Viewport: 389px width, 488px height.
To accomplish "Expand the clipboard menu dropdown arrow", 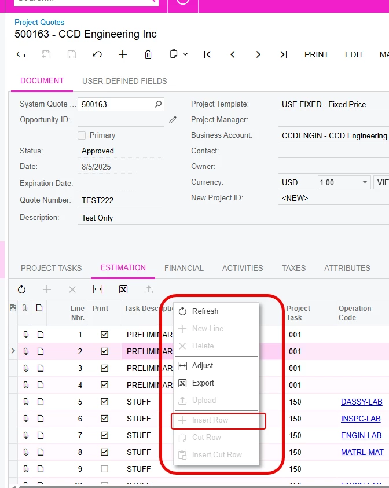I will click(185, 54).
